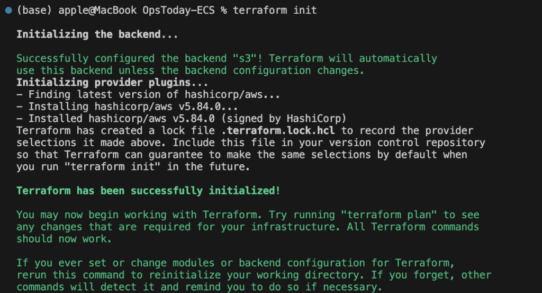Click the bold '.terraform.lock.hcl' filename

[x=278, y=130]
